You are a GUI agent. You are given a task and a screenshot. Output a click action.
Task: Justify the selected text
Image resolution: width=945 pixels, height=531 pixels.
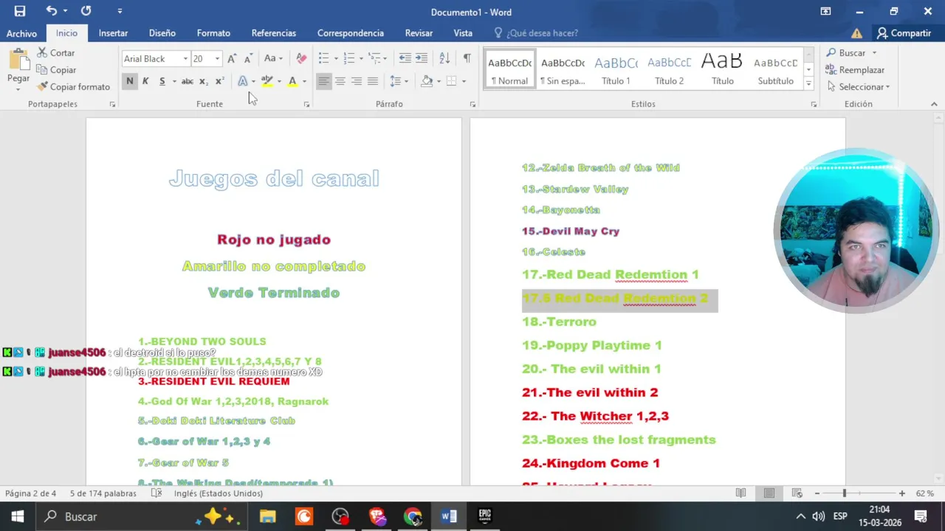coord(373,81)
